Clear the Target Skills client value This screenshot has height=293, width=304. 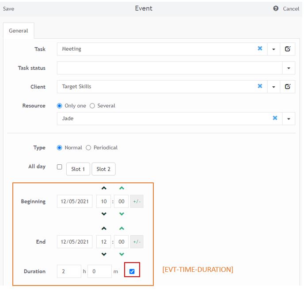coord(260,87)
